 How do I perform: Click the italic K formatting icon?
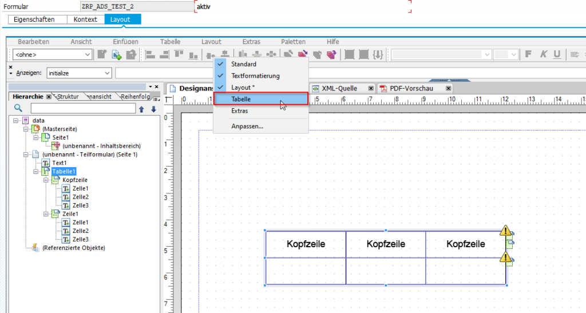543,54
